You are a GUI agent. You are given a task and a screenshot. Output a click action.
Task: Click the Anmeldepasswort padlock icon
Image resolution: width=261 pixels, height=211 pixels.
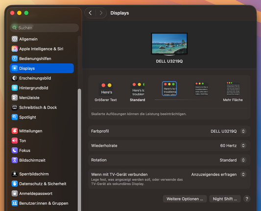[15, 193]
